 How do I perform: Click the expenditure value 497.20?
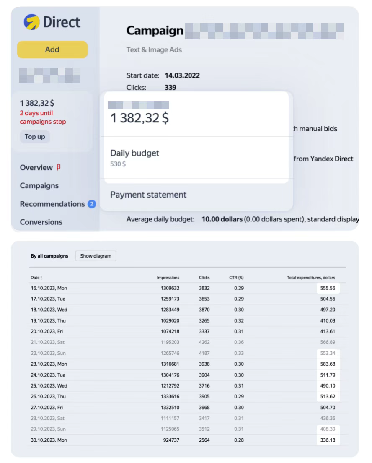(328, 310)
